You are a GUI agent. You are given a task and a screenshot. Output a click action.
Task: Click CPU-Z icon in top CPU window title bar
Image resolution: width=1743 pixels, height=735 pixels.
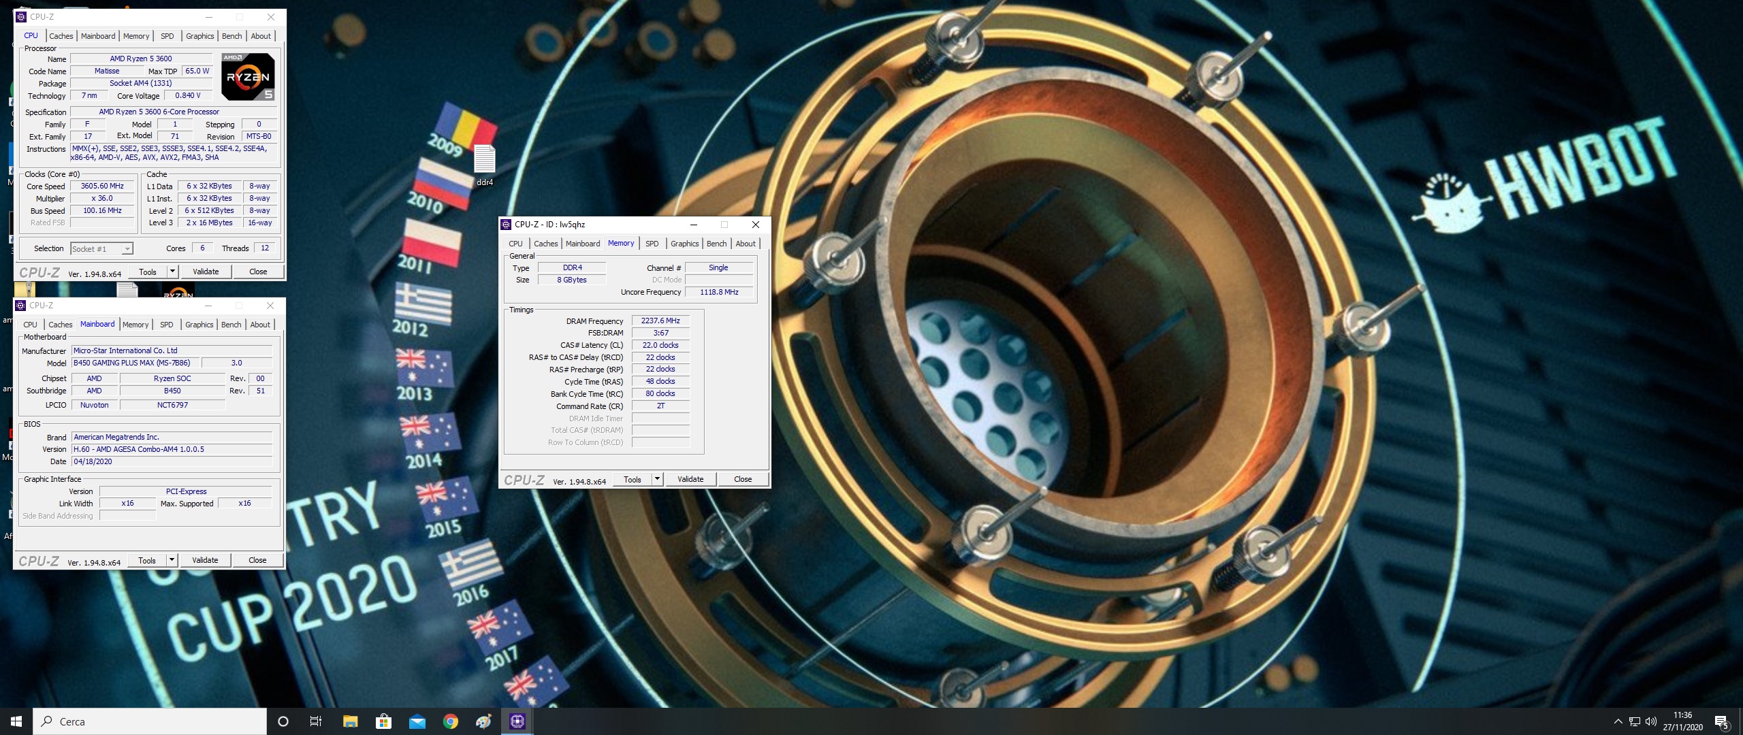[x=21, y=17]
